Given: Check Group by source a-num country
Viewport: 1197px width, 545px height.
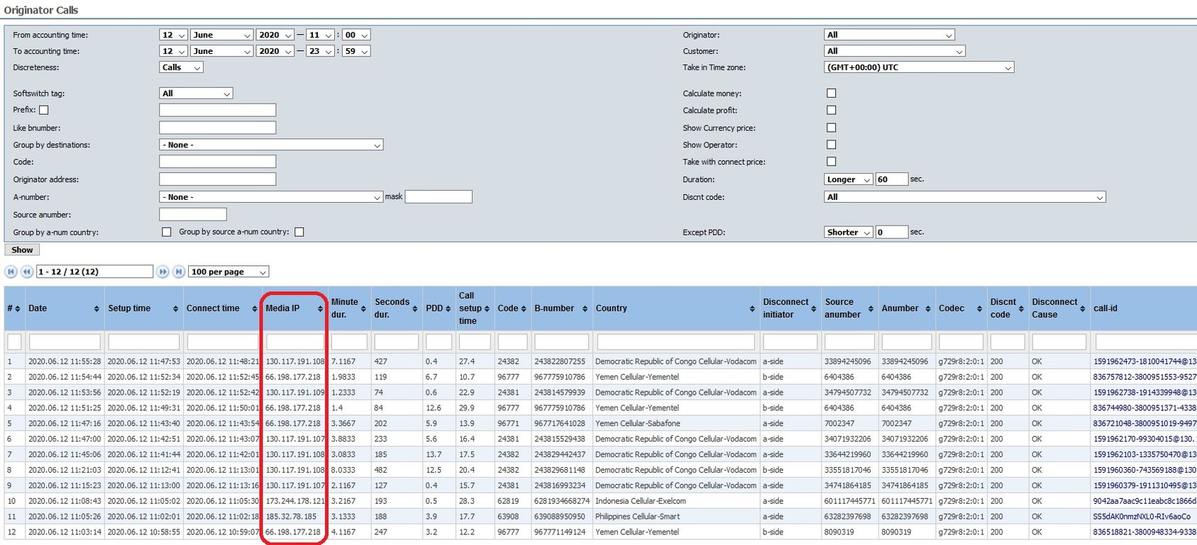Looking at the screenshot, I should [299, 232].
